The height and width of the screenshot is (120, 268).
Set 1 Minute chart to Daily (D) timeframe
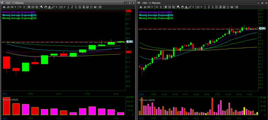coord(228,7)
